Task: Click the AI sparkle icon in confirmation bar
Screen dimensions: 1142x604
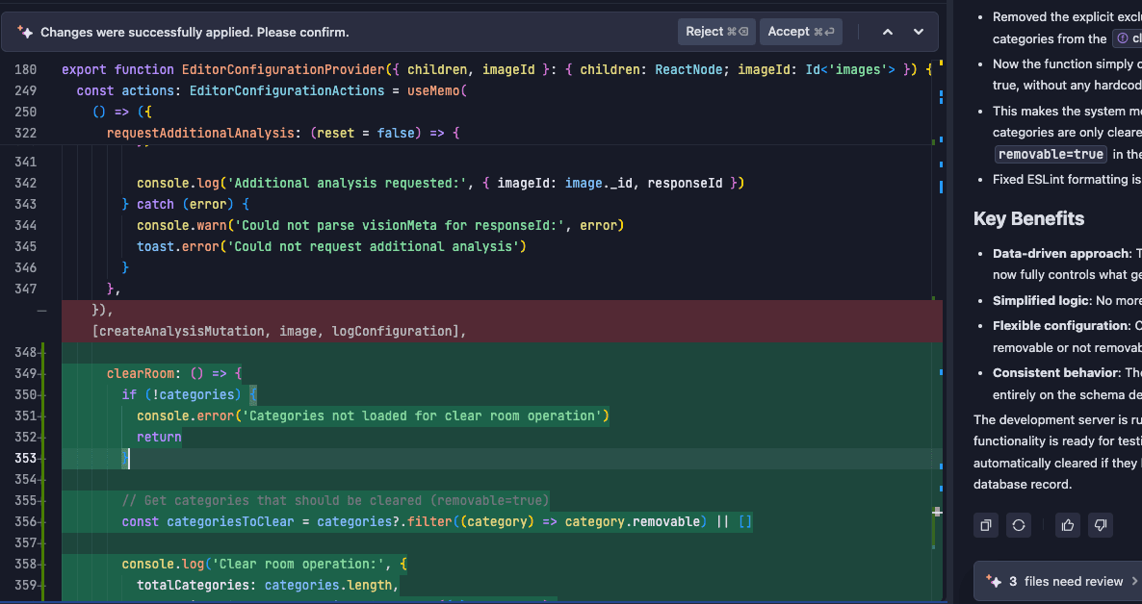Action: [25, 32]
